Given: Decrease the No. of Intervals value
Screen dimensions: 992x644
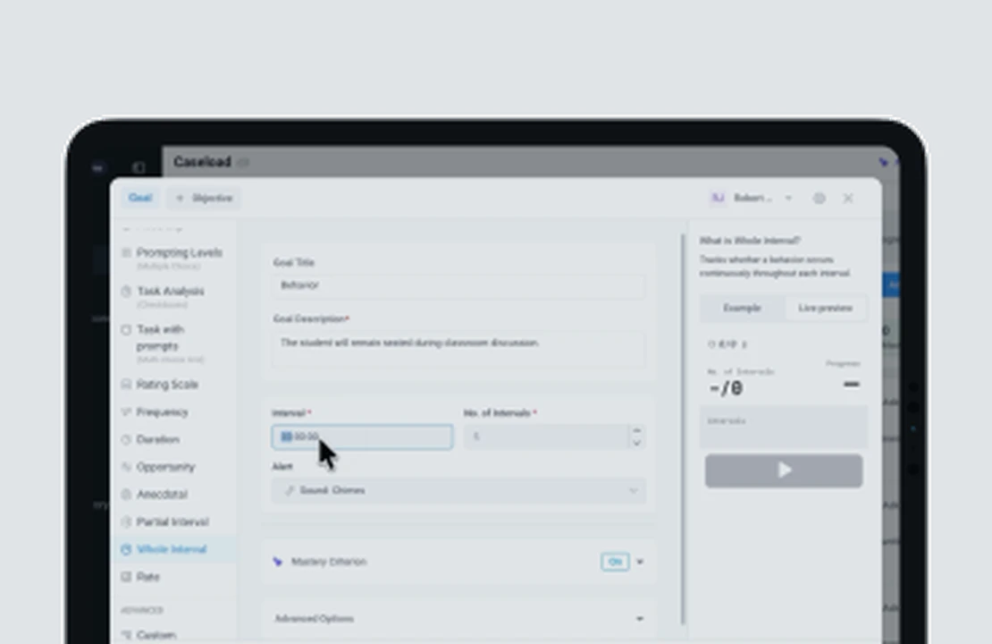Looking at the screenshot, I should coord(637,444).
